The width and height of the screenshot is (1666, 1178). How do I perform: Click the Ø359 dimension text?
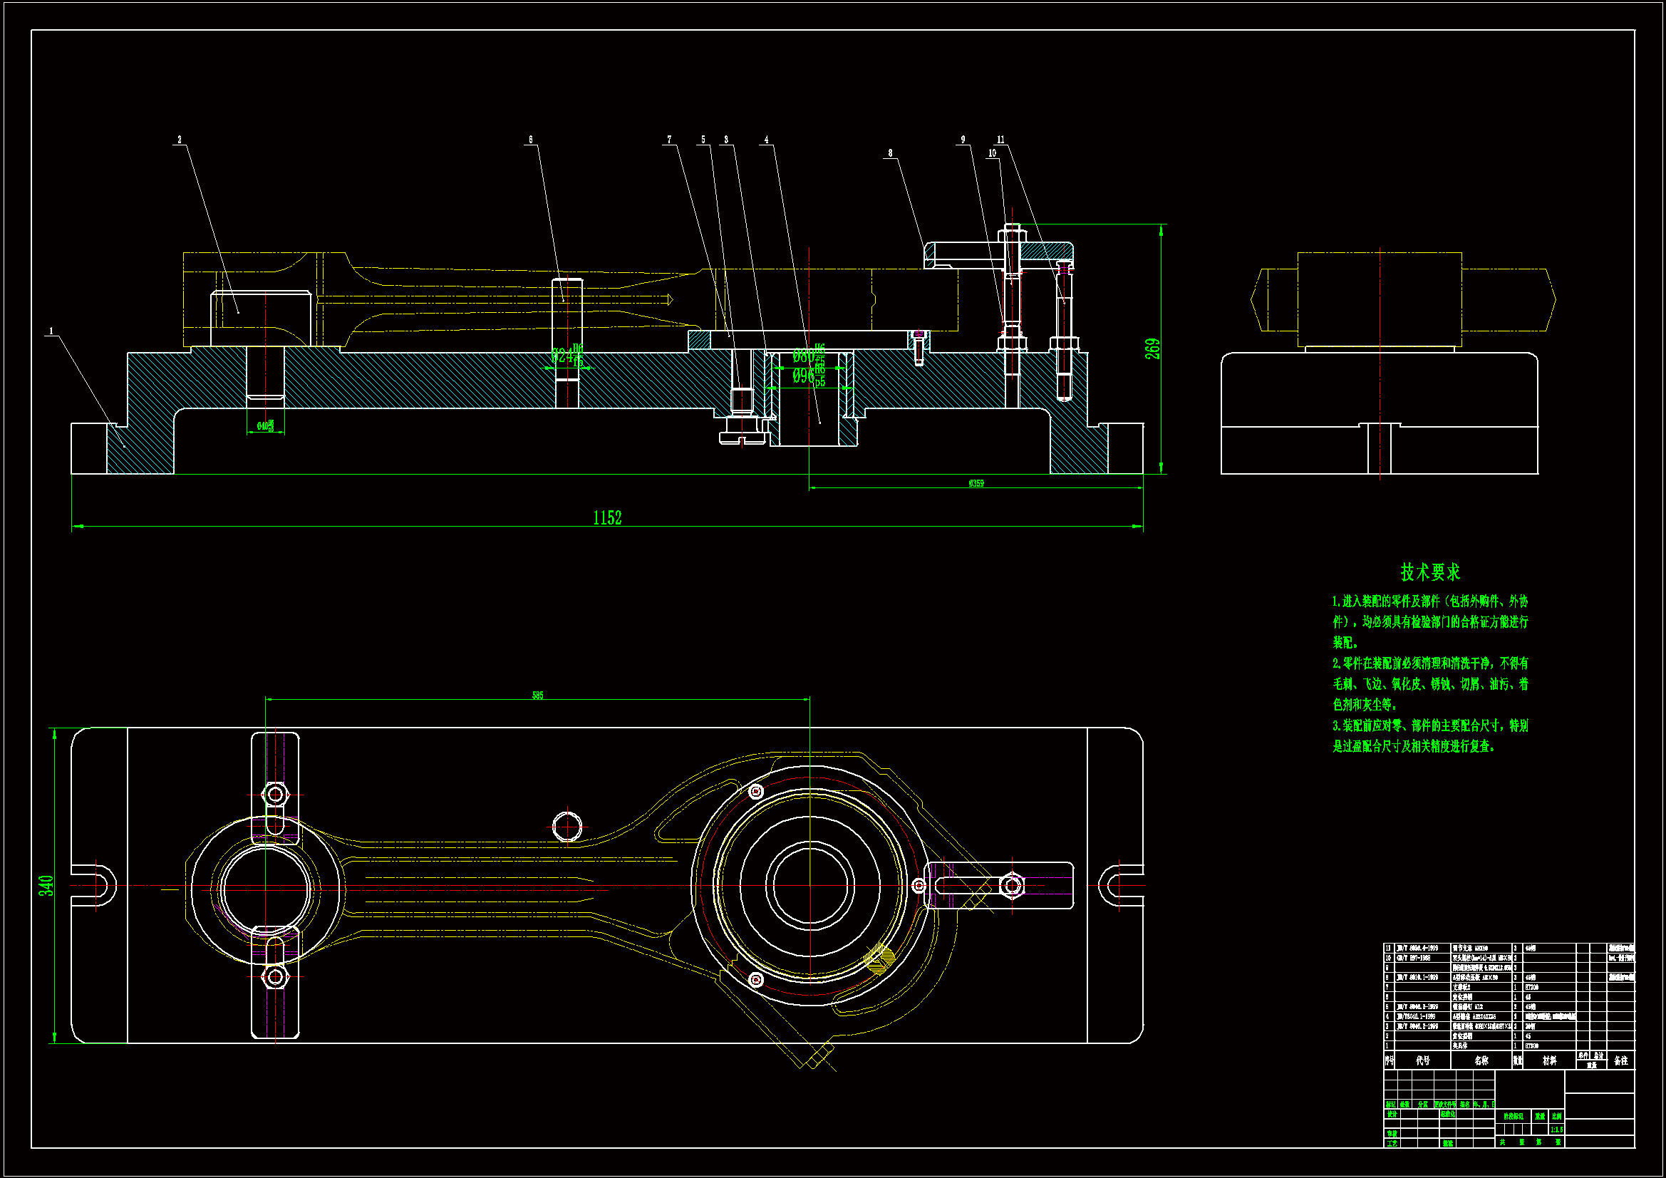976,483
